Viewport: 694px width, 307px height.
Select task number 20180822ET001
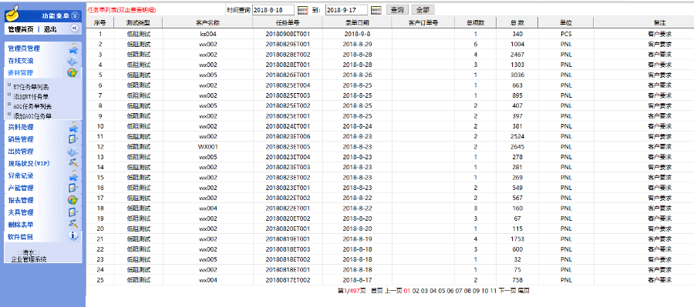coord(288,208)
